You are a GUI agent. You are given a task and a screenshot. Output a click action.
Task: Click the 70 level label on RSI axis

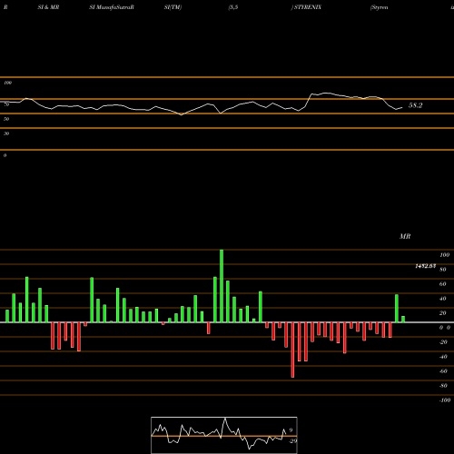(6, 104)
